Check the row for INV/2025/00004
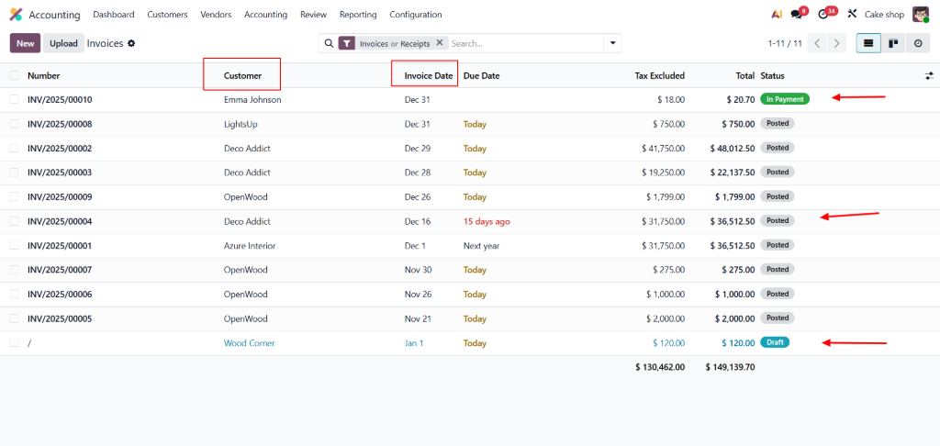Viewport: 940px width, 446px height. pos(14,221)
